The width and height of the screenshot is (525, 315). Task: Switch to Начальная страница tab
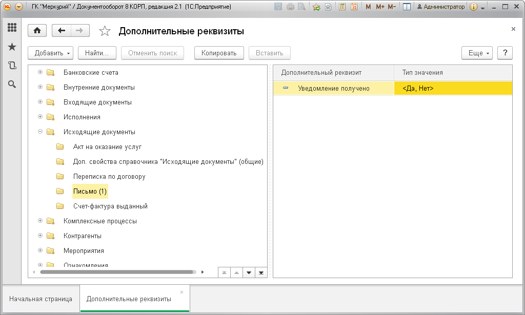click(x=41, y=299)
